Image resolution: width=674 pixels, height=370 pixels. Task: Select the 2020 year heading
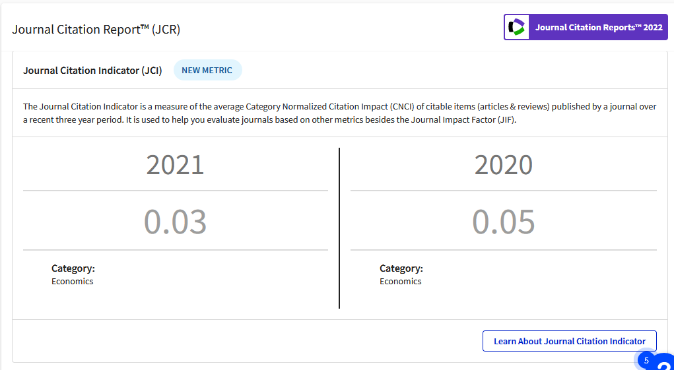click(x=503, y=165)
